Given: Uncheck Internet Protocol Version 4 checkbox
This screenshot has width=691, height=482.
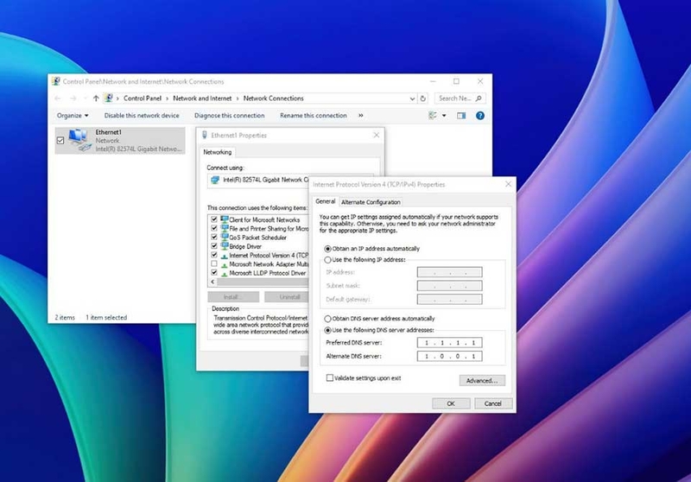Looking at the screenshot, I should [x=214, y=255].
